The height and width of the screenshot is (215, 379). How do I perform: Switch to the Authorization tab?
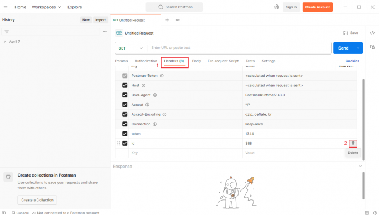[x=146, y=61]
